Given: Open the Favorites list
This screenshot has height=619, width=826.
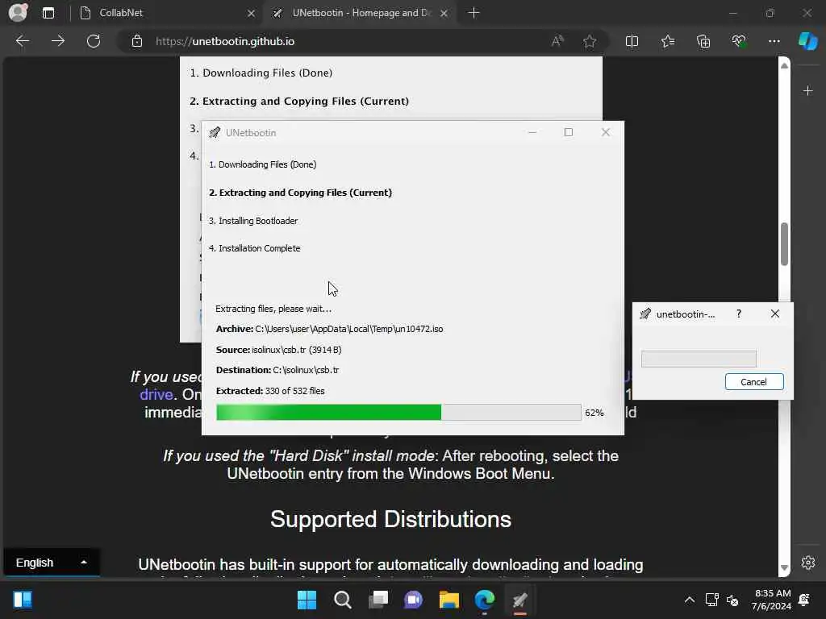Looking at the screenshot, I should tap(667, 41).
